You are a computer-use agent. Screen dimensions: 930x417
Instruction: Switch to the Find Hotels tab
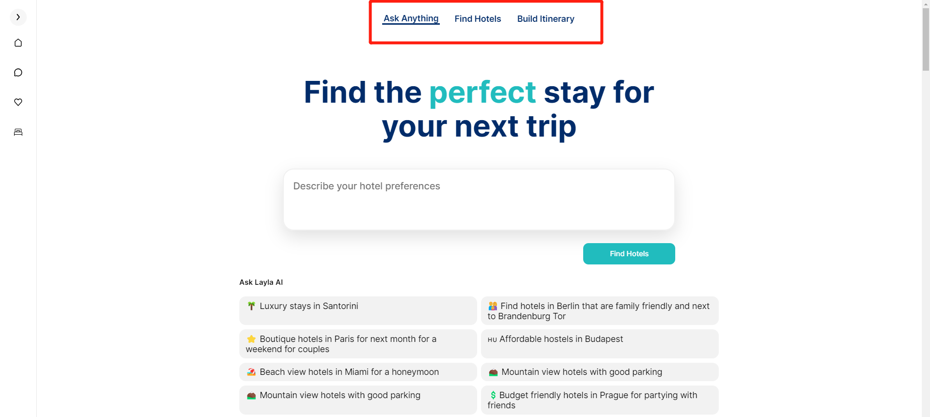(478, 19)
